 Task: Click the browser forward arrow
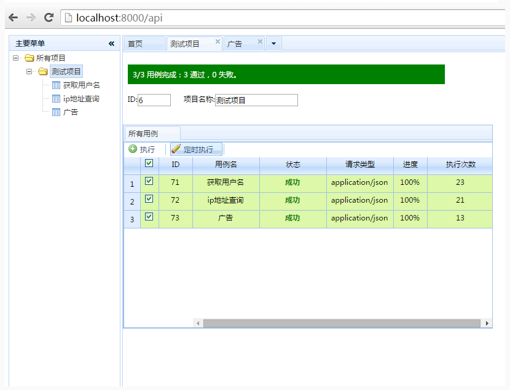[x=31, y=18]
